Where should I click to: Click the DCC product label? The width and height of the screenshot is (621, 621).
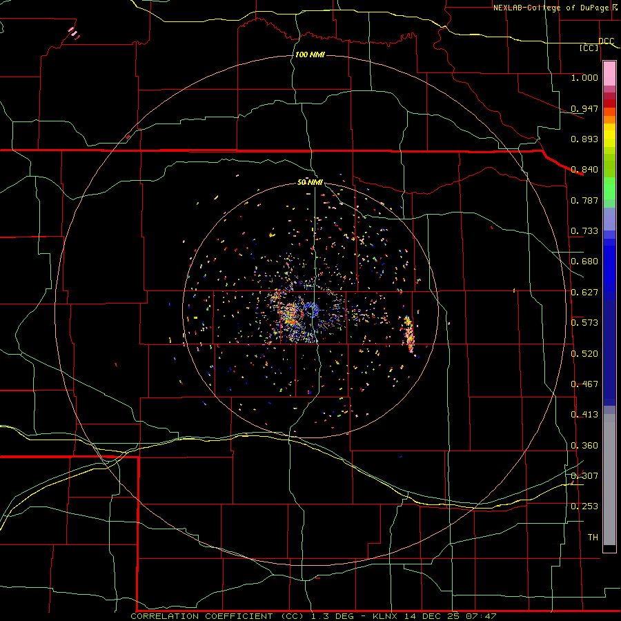click(607, 41)
